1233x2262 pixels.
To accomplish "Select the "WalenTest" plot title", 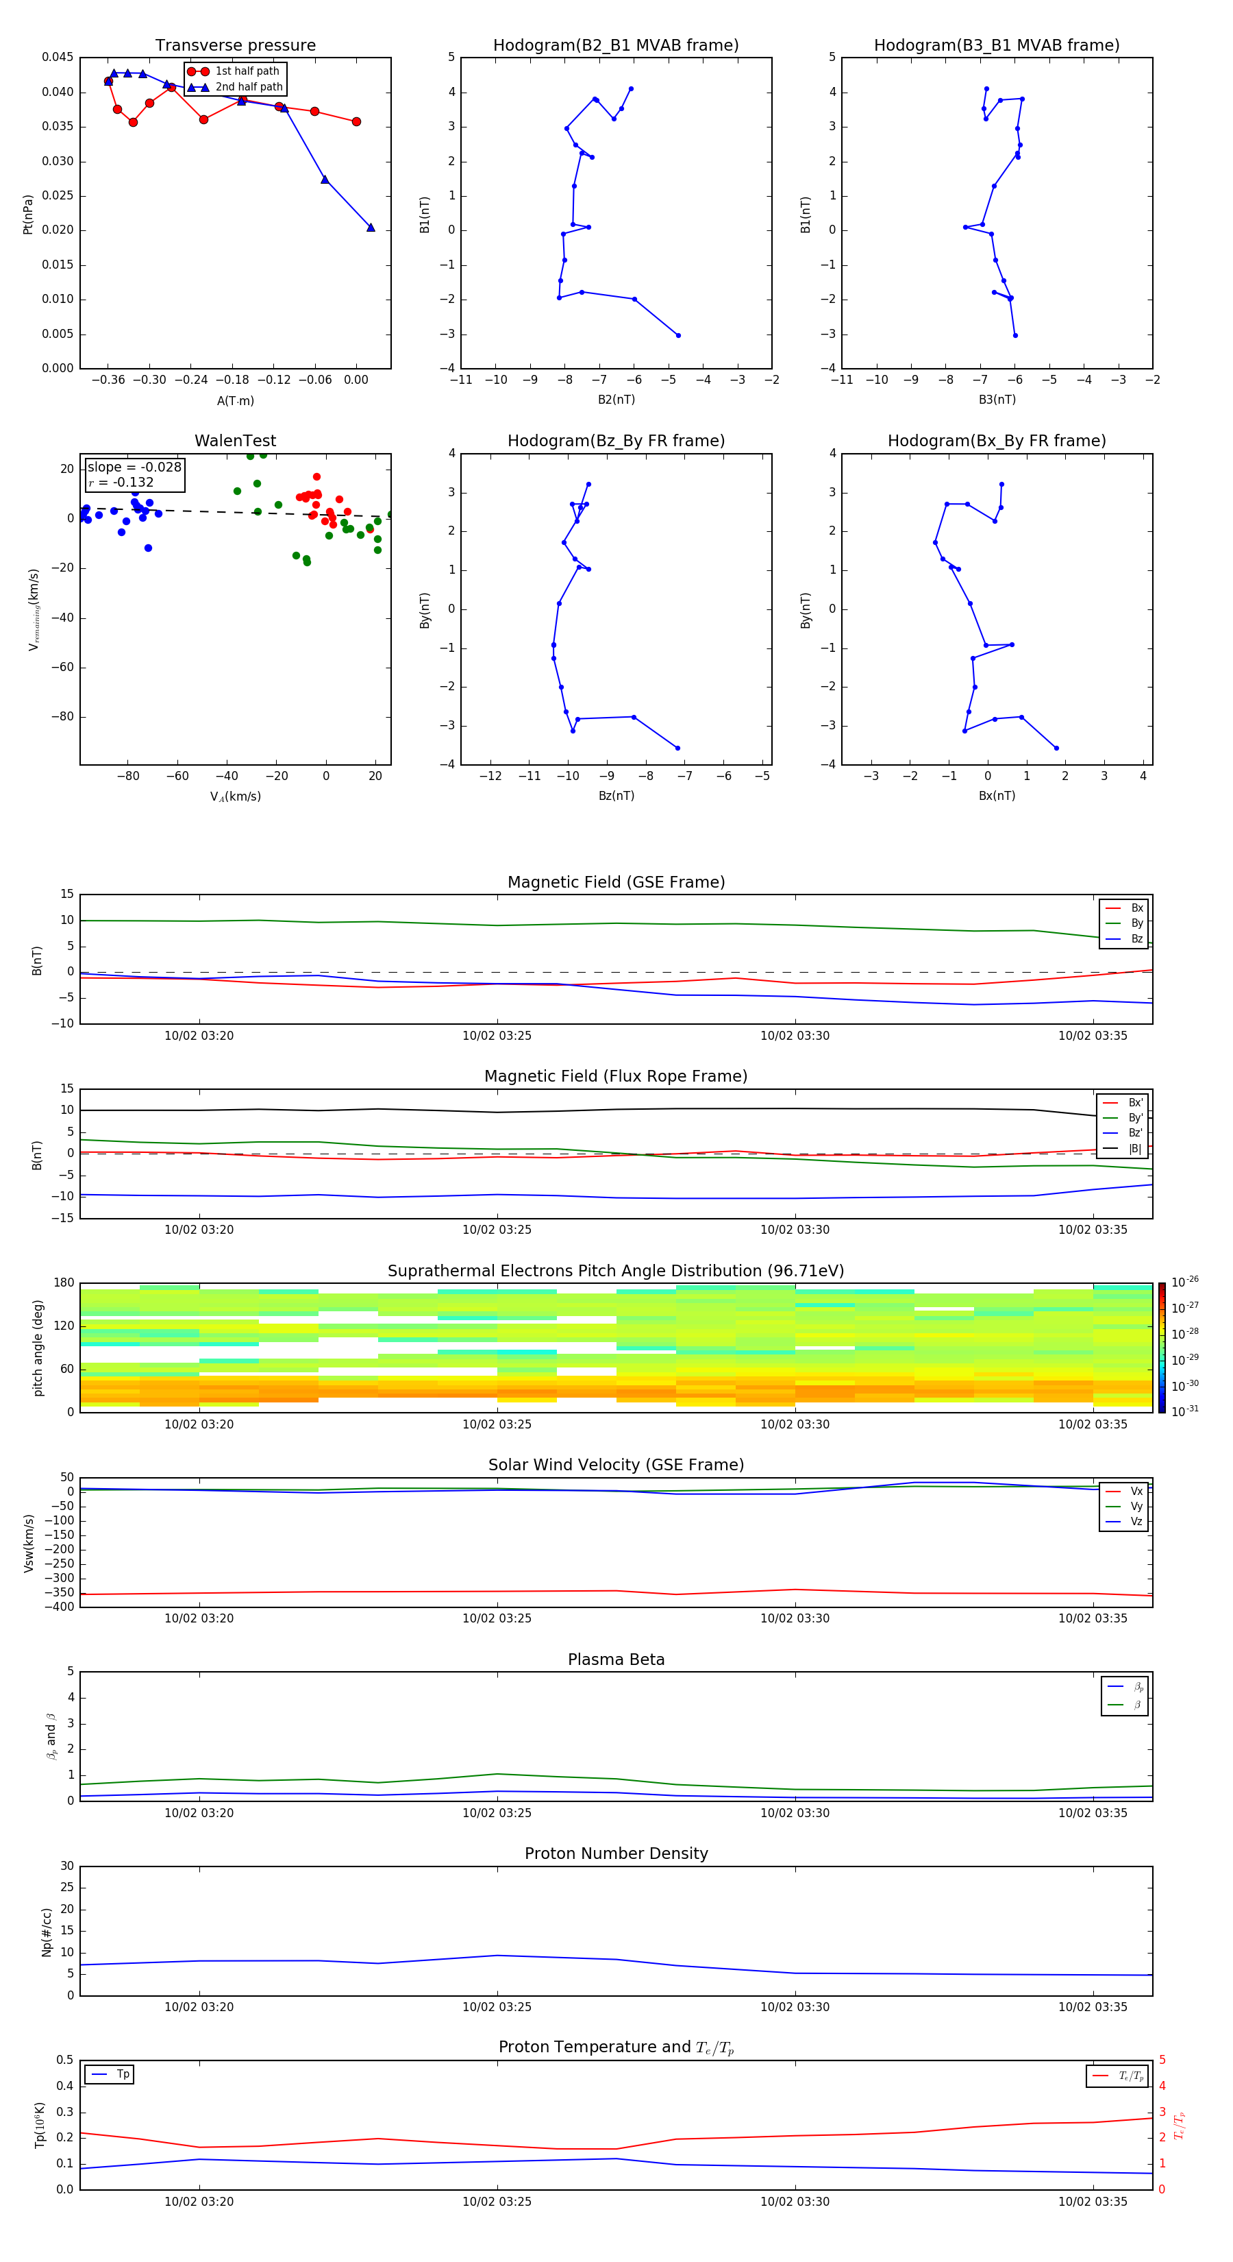I will click(235, 441).
